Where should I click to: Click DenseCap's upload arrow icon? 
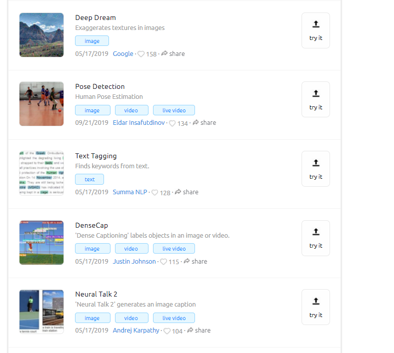point(316,232)
